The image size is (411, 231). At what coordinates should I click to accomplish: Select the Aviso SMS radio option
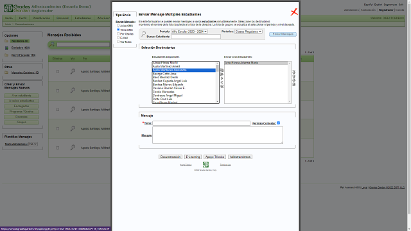pyautogui.click(x=118, y=26)
